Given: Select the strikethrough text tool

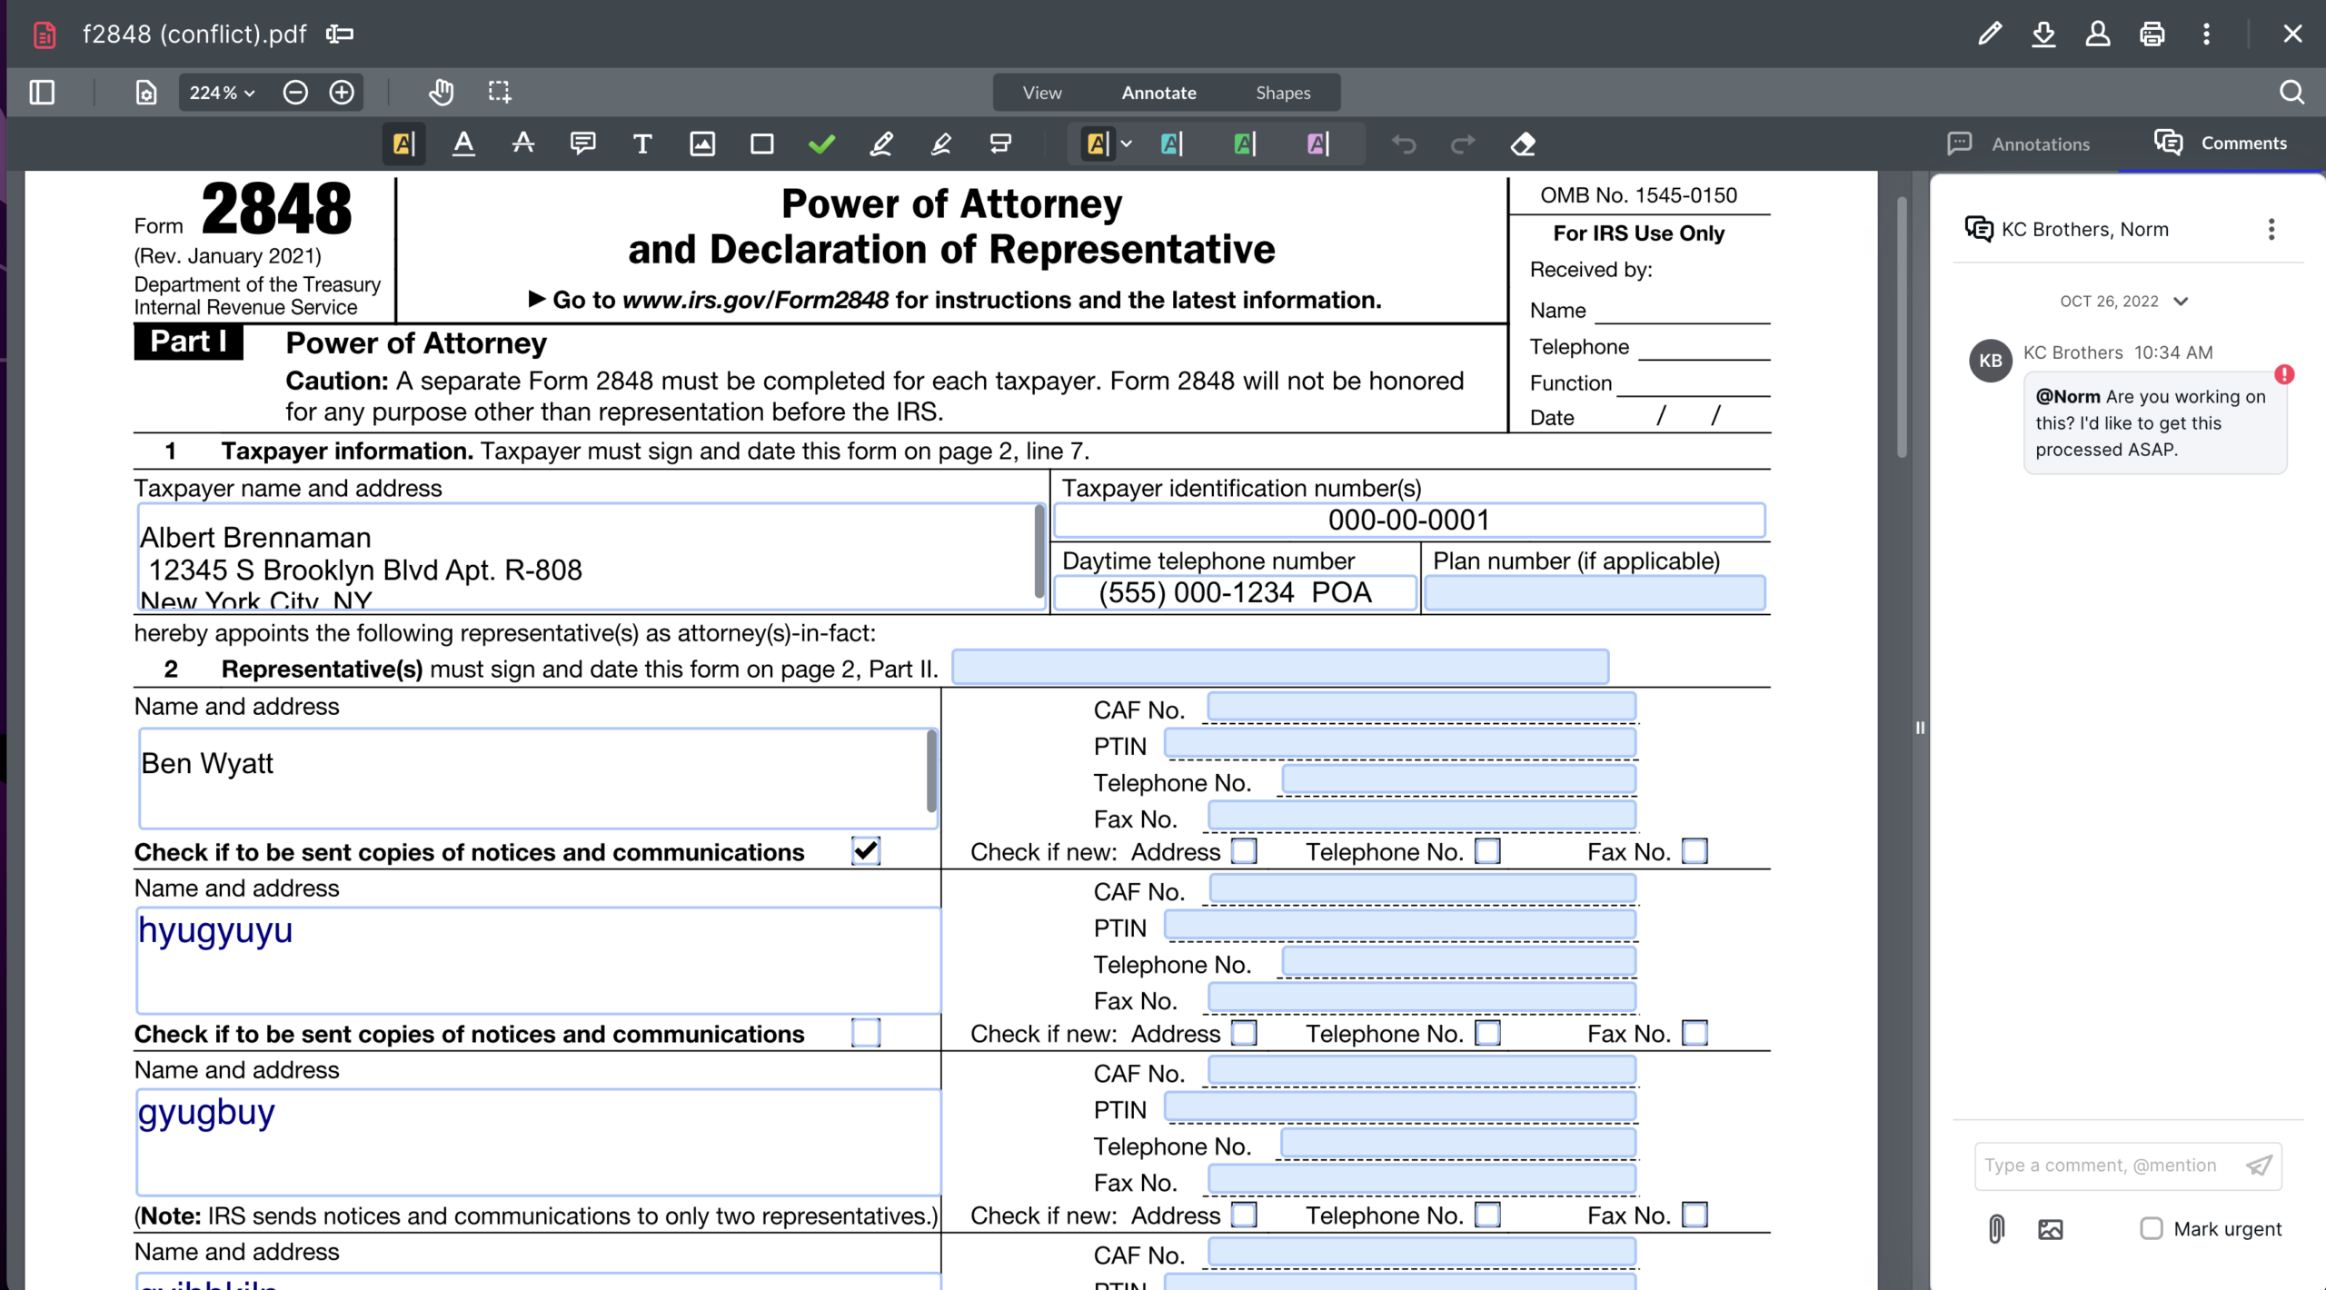Looking at the screenshot, I should [522, 144].
